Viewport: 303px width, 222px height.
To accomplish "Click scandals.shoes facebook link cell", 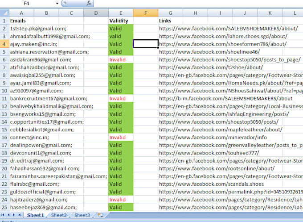I will [211, 184].
